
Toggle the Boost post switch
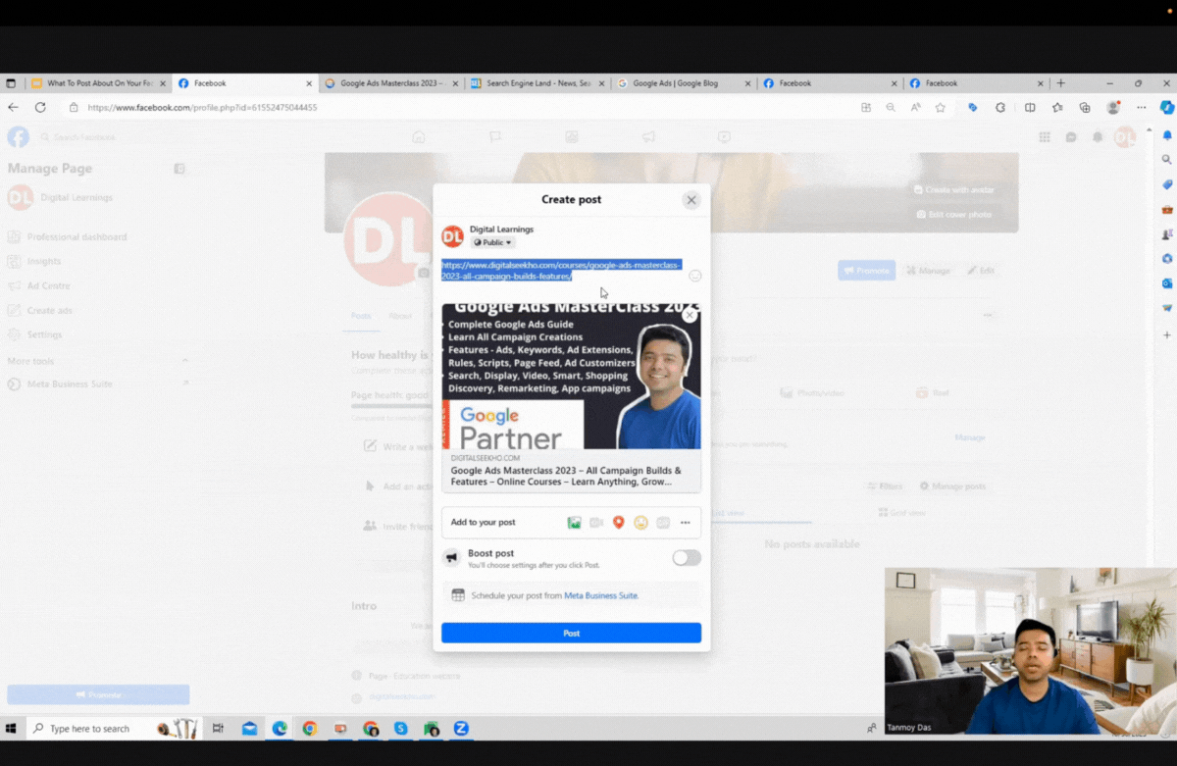[687, 558]
